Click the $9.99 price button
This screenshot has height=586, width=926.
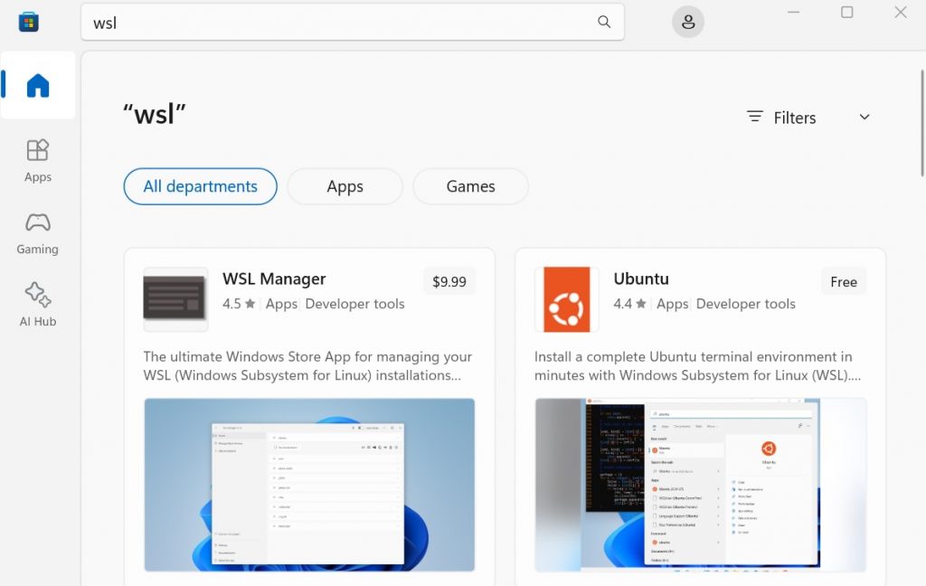click(449, 282)
